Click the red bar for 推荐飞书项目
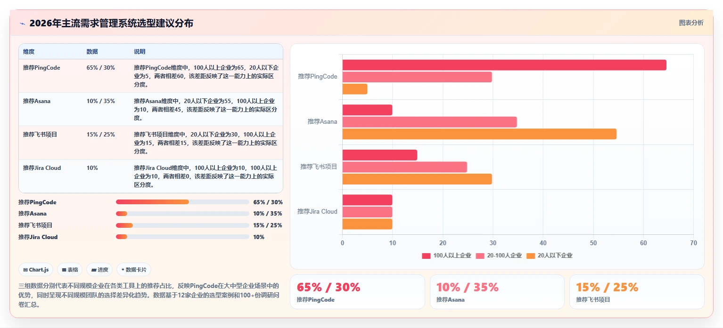This screenshot has height=328, width=723. [x=380, y=155]
